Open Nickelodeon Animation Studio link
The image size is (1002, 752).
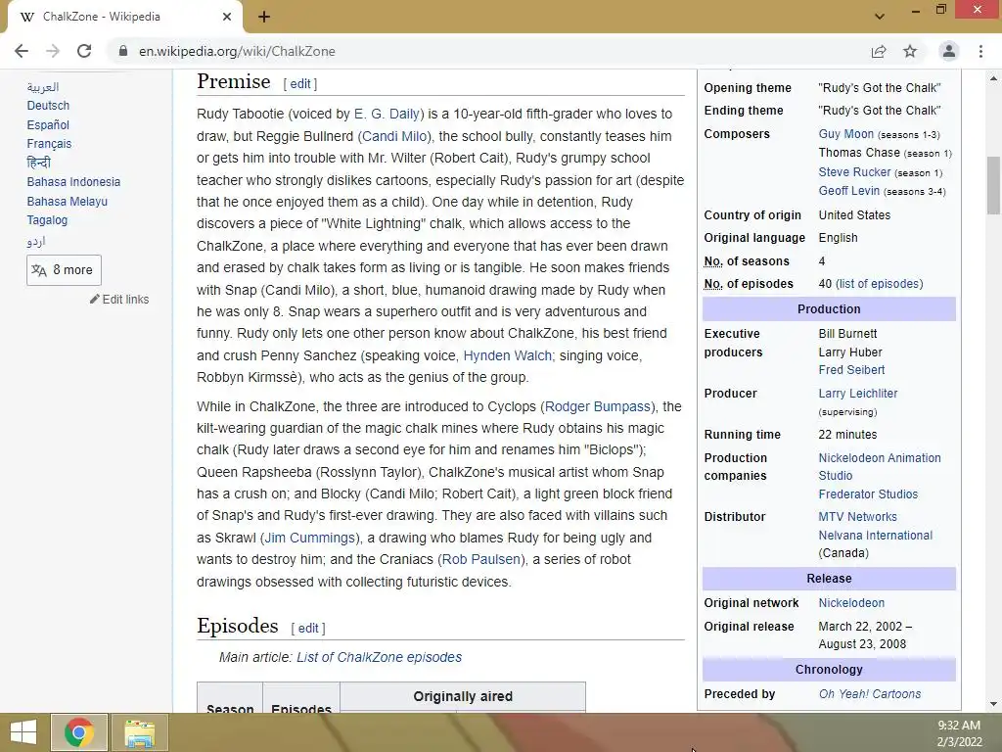click(880, 467)
